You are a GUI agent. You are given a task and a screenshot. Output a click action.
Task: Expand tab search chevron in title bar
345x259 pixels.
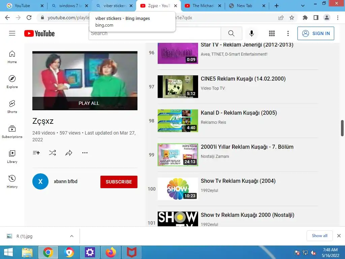coord(303,6)
